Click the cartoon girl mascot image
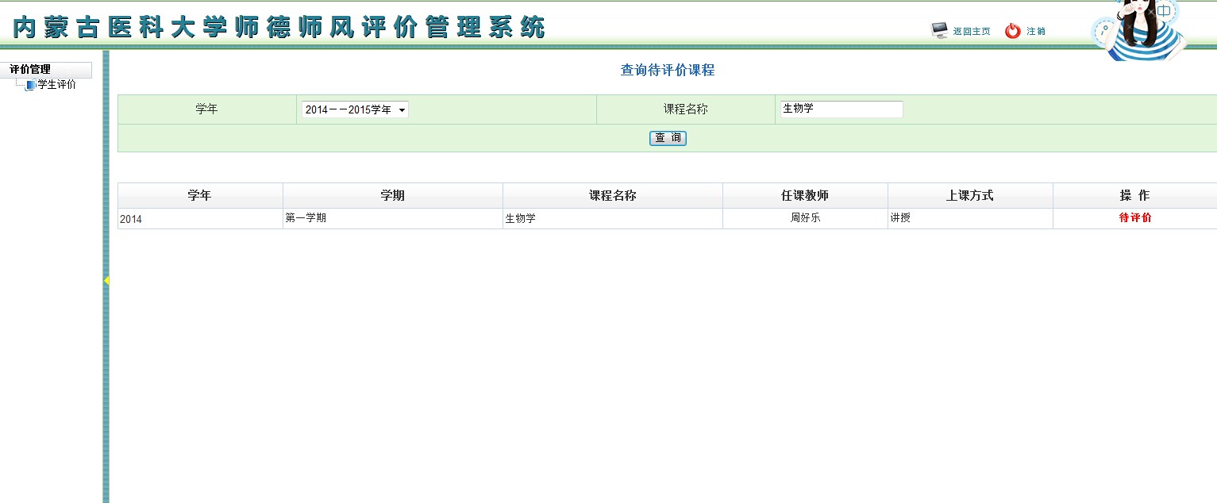This screenshot has width=1217, height=503. (1139, 30)
